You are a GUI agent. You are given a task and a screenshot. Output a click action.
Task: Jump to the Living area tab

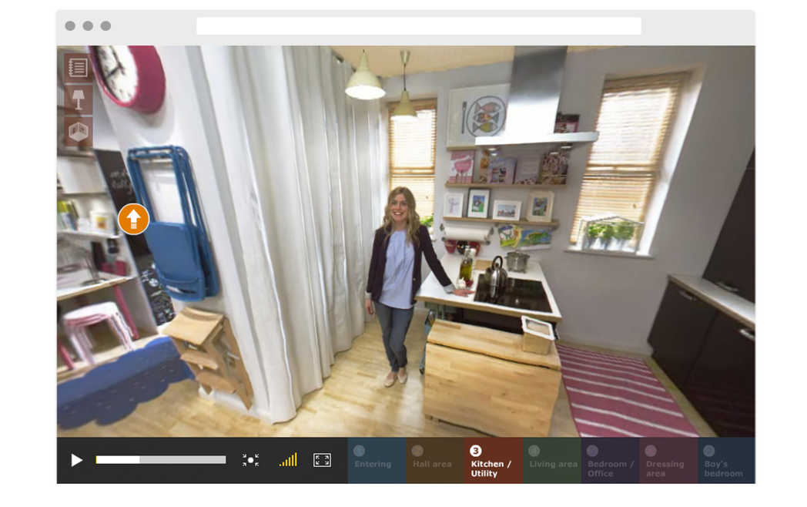pyautogui.click(x=551, y=460)
